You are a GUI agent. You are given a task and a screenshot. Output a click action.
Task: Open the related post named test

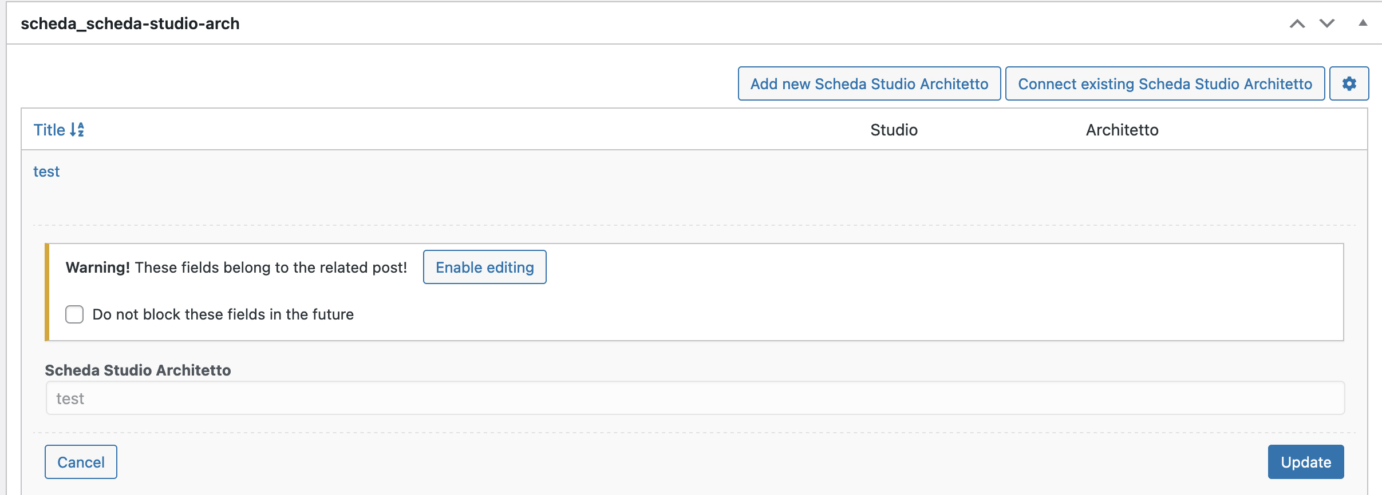tap(46, 171)
